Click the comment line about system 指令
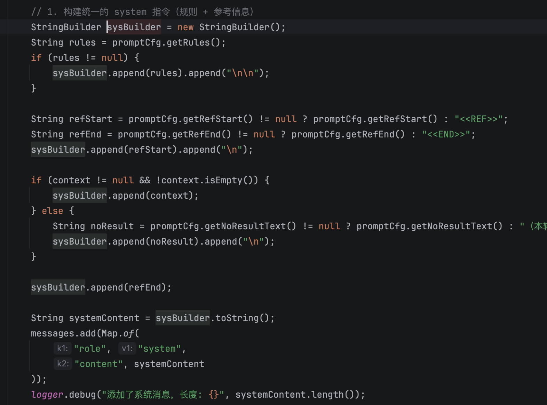The image size is (547, 405). (143, 12)
